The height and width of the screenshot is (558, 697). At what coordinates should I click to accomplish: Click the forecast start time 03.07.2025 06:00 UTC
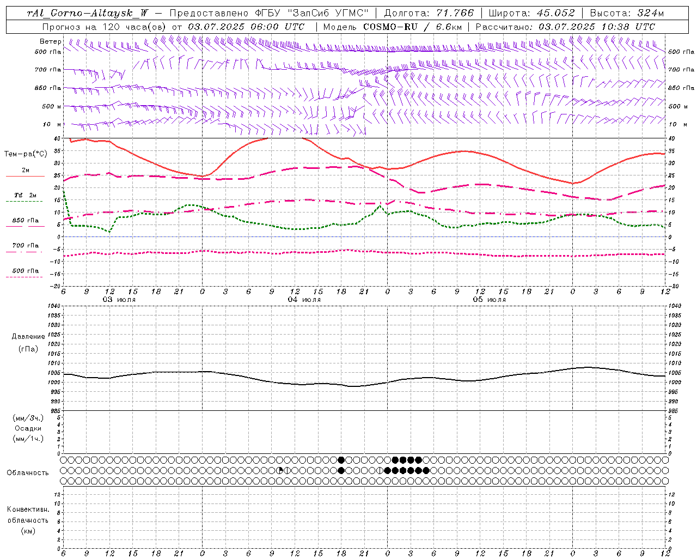[246, 27]
